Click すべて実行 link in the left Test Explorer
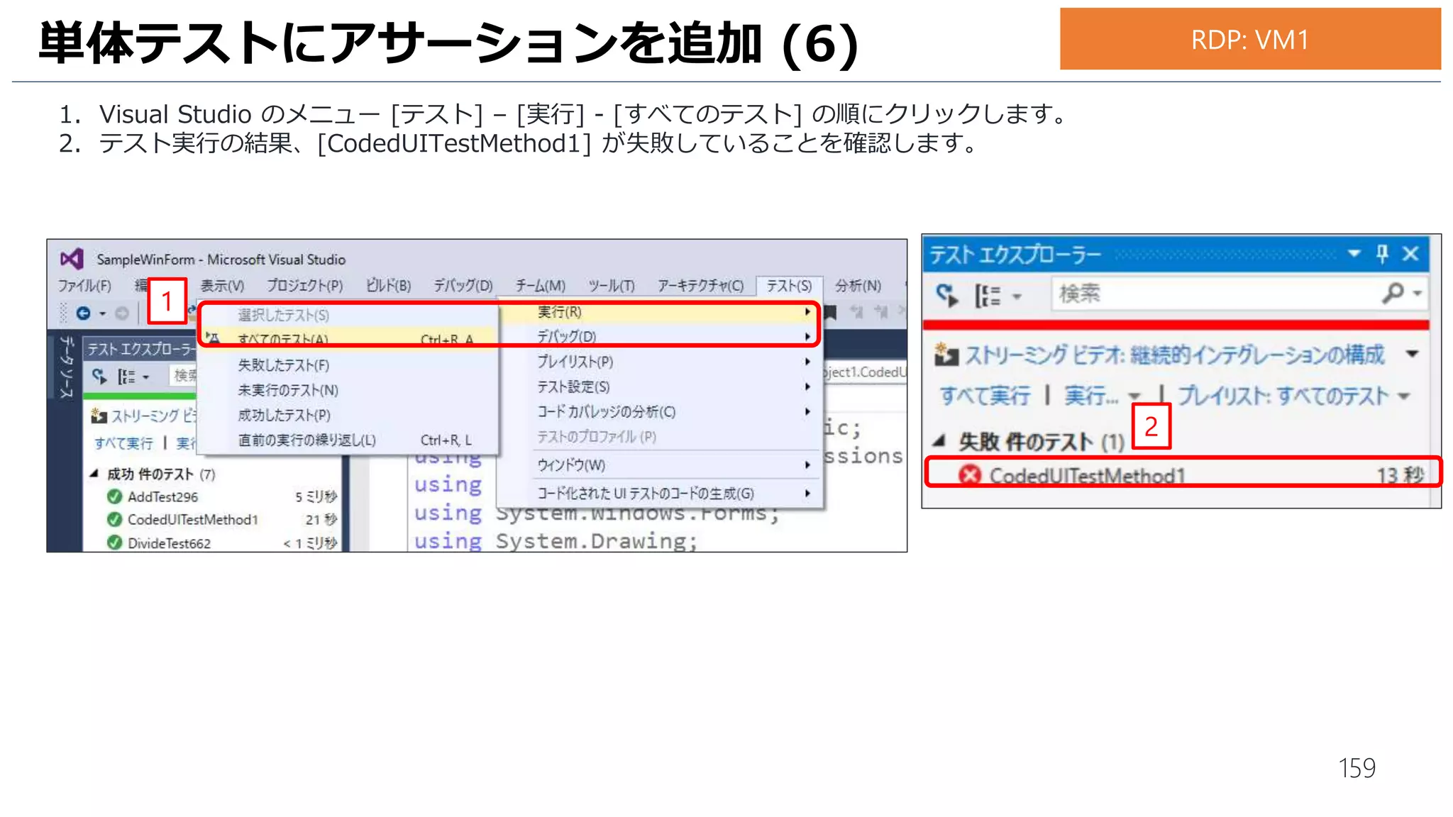This screenshot has width=1453, height=817. (124, 443)
